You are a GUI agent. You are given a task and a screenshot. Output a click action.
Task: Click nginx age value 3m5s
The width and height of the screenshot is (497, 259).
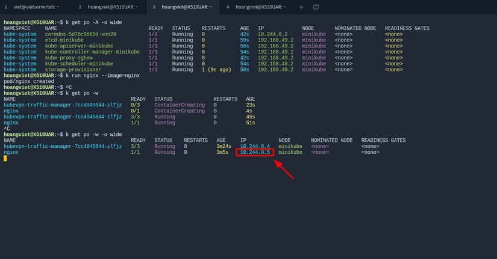[222, 152]
